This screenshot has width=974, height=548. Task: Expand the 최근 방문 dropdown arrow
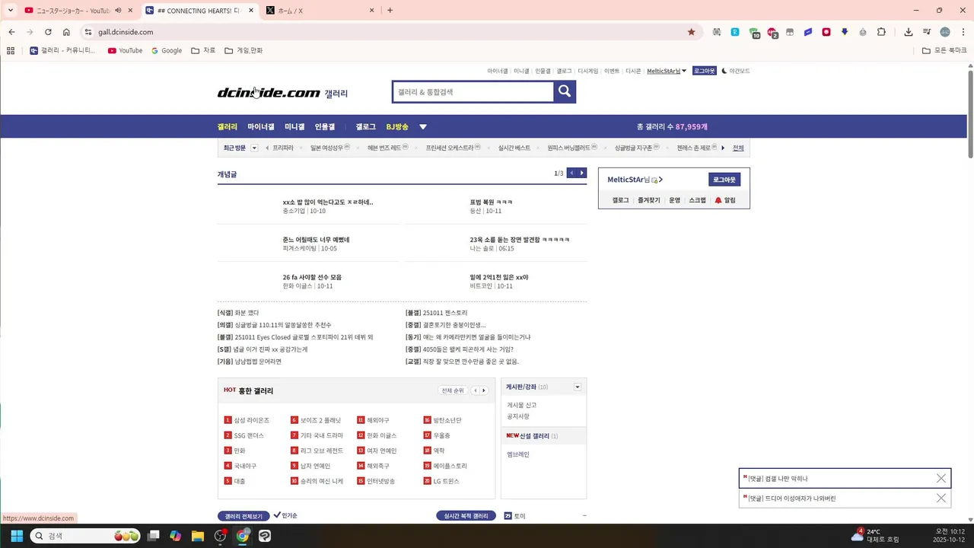tap(254, 148)
